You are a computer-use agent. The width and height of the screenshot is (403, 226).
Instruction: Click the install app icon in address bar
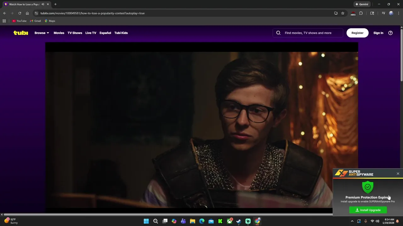(336, 13)
